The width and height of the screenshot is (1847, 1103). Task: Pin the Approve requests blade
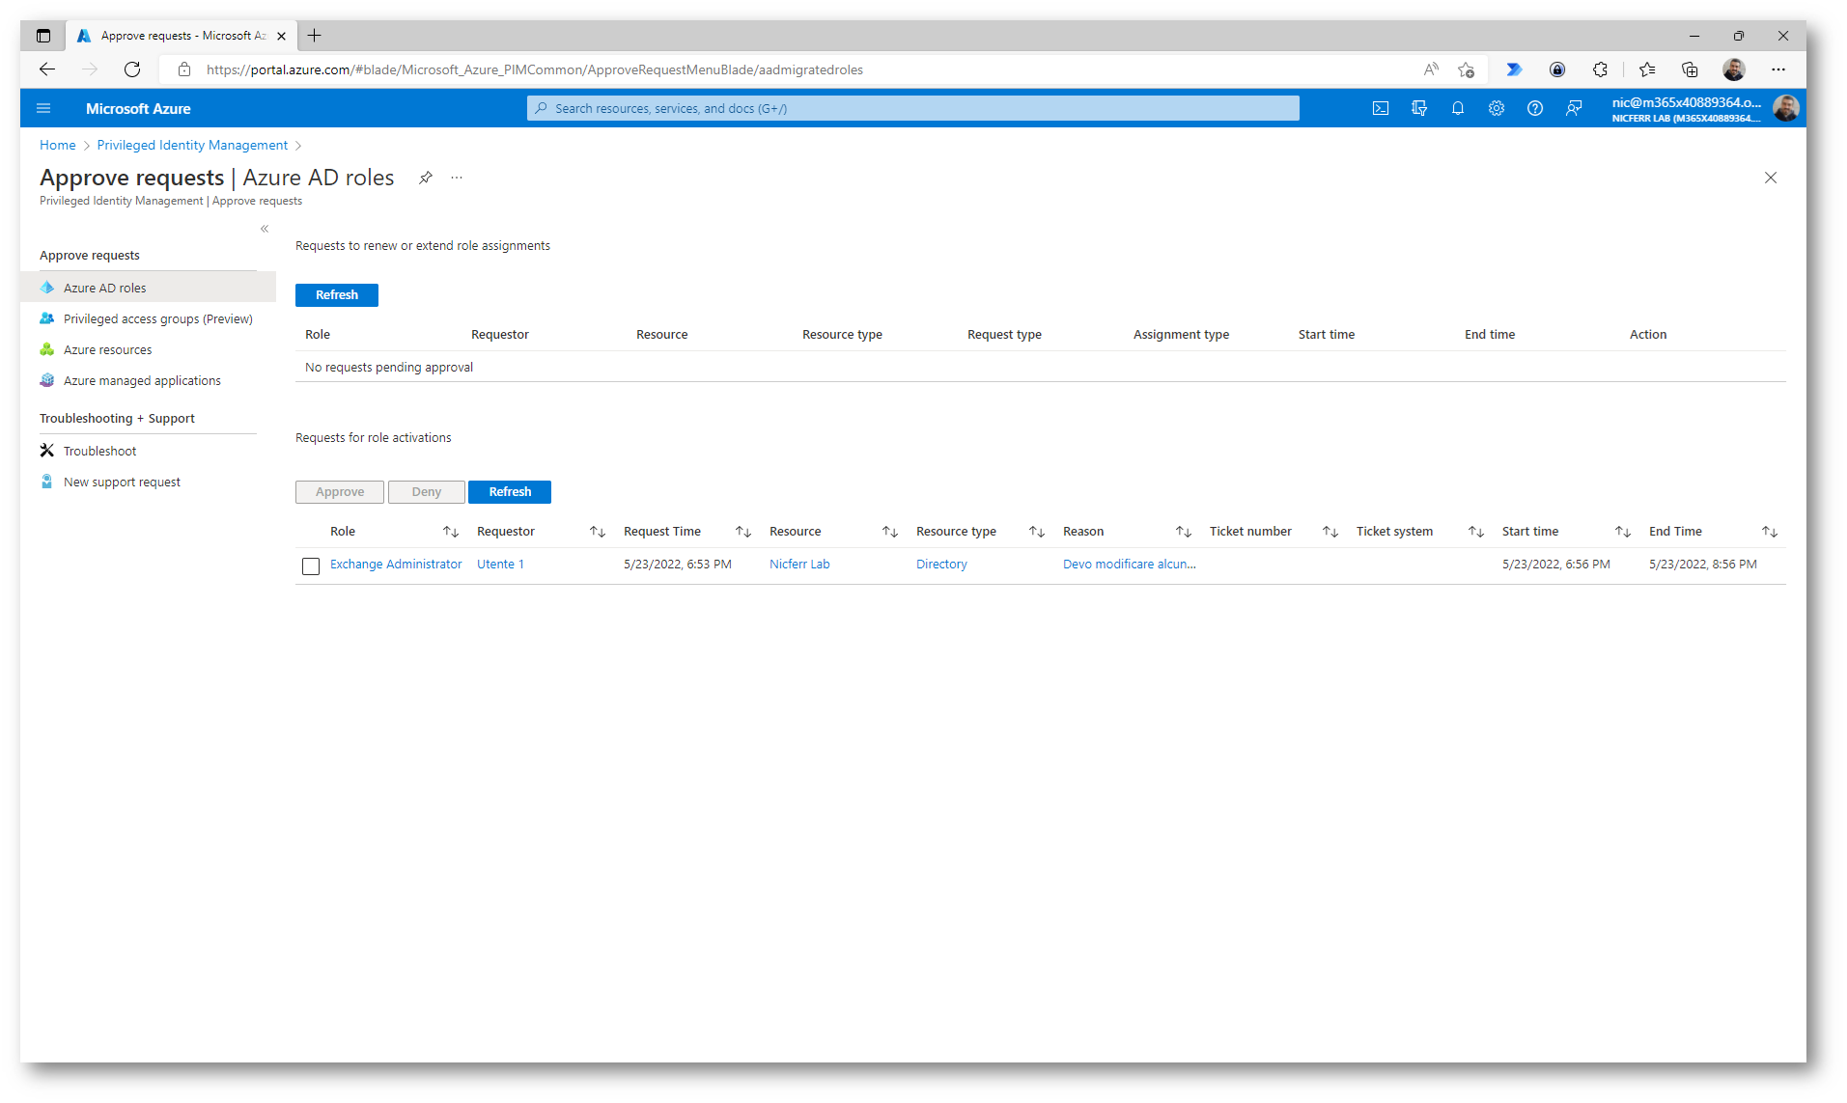coord(425,178)
